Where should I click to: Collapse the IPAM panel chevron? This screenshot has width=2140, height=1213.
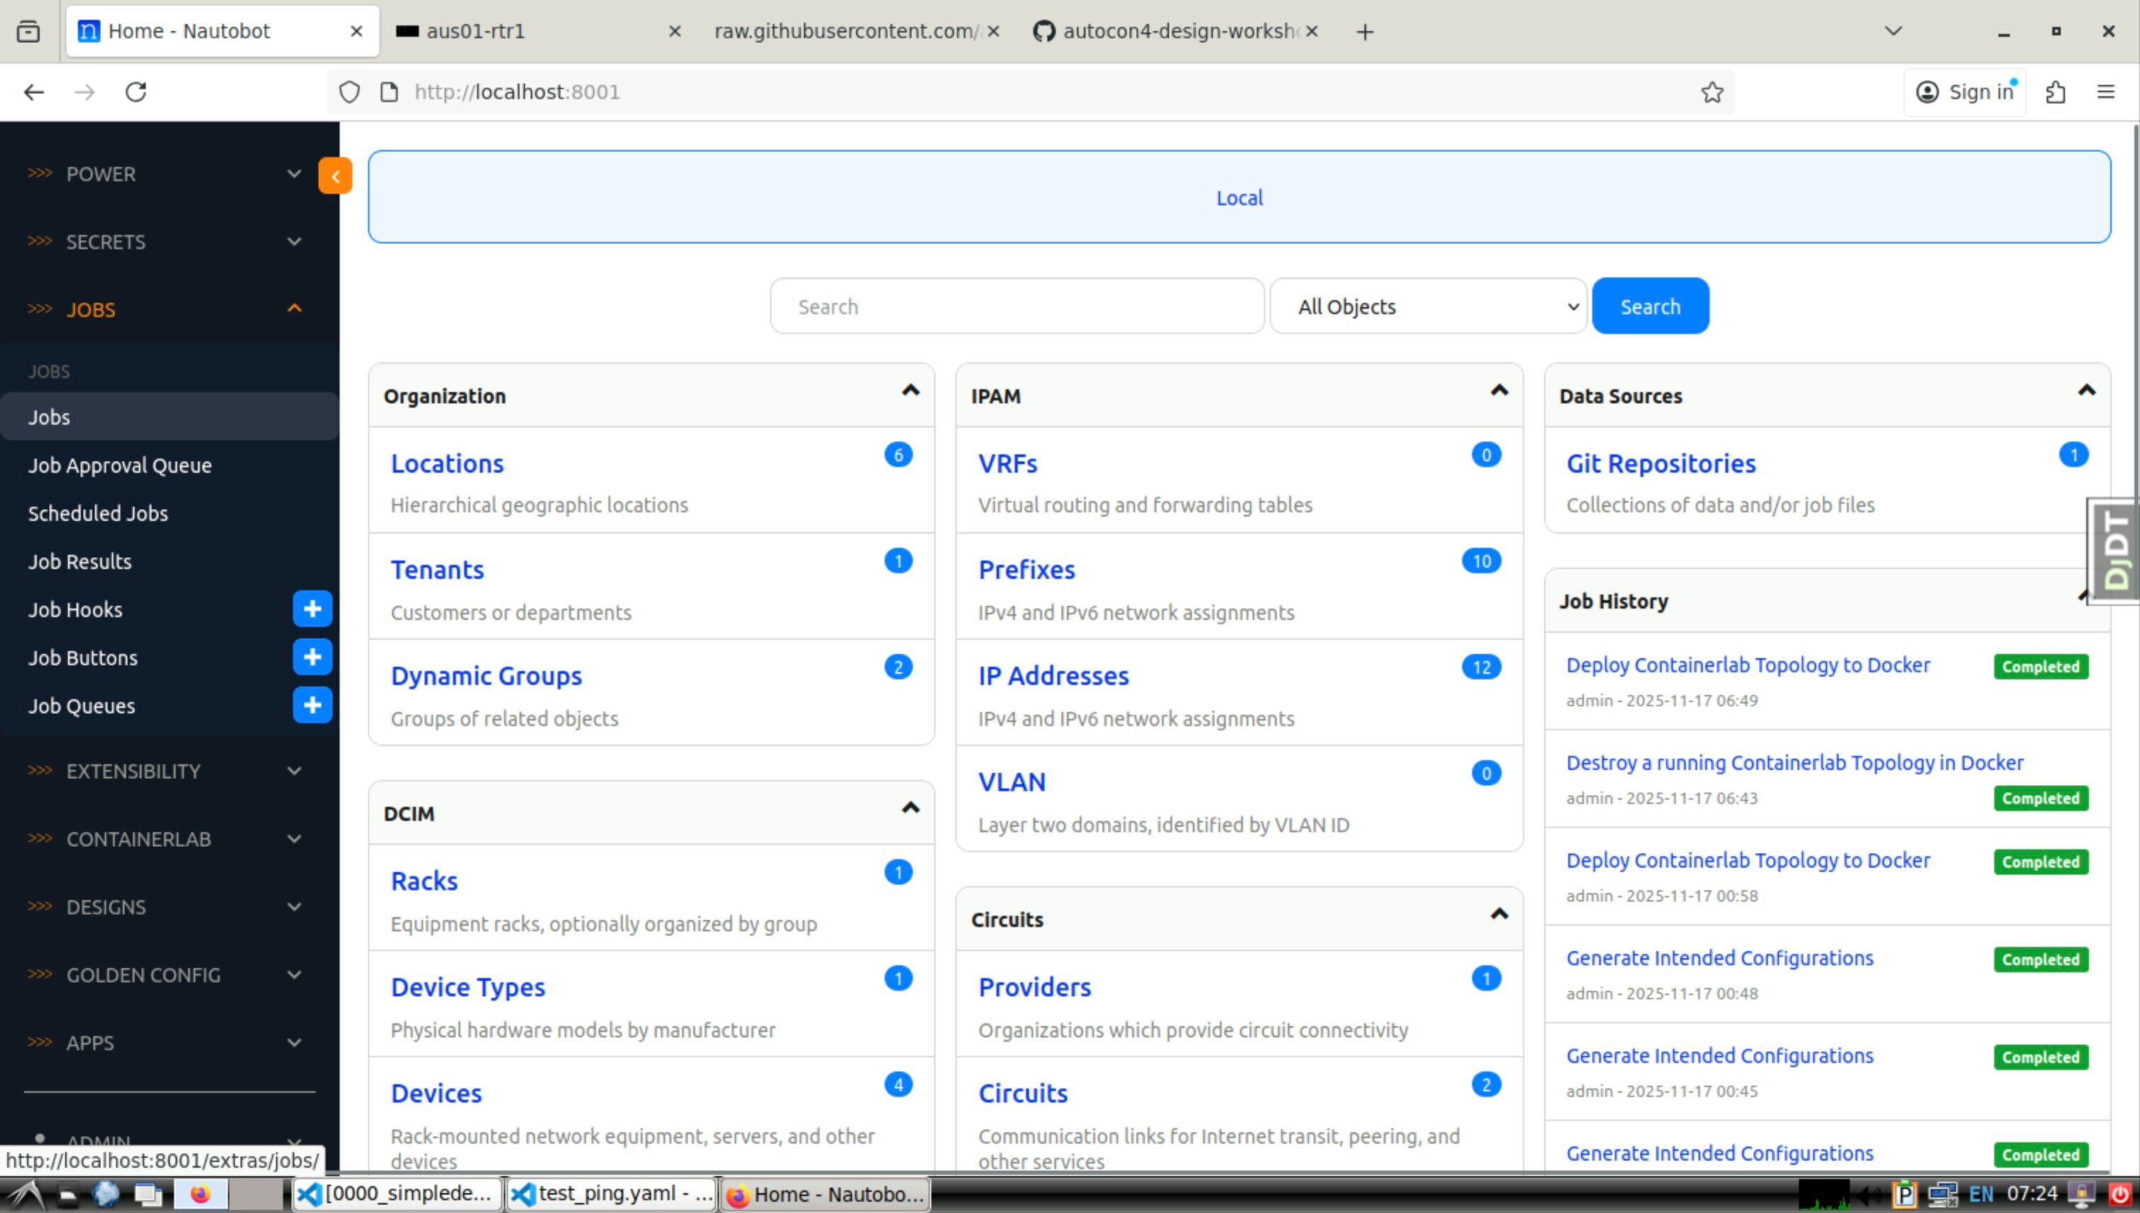pos(1499,391)
